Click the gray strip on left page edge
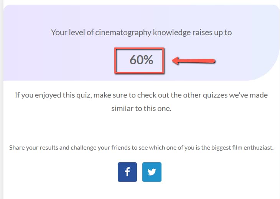 (x=2, y=99)
